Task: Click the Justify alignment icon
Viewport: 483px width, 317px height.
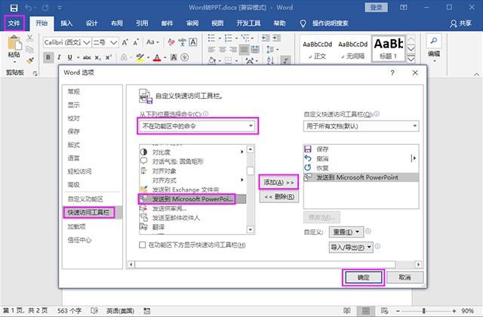Action: [x=245, y=49]
